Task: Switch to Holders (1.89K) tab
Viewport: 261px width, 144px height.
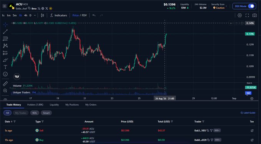Action: 35,105
